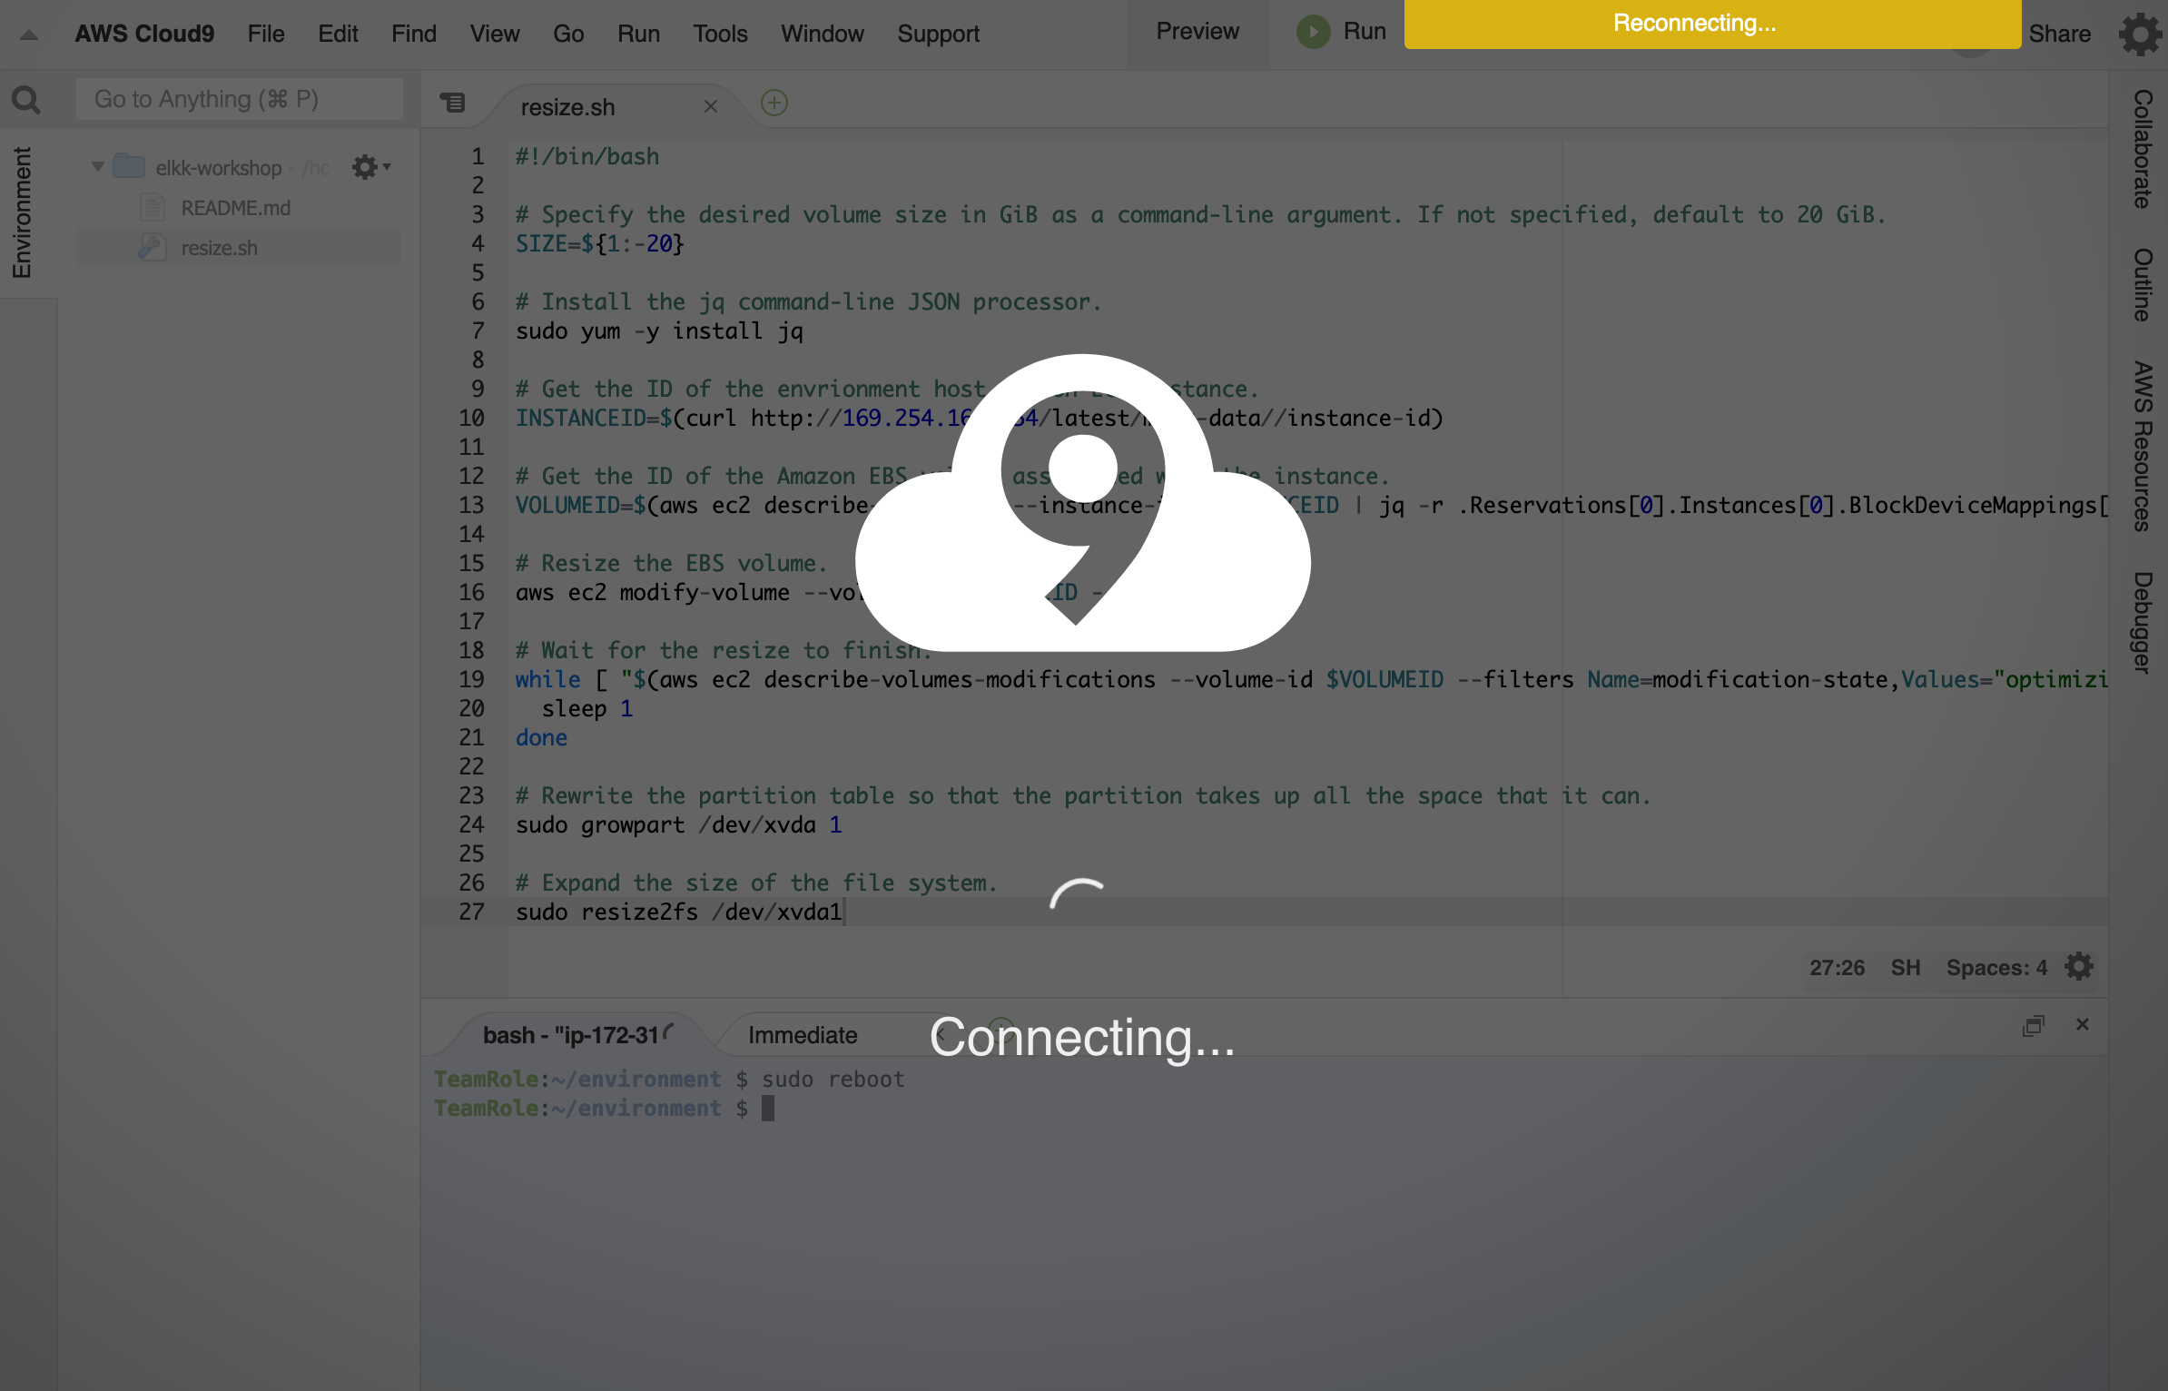
Task: Click the Share button
Action: (2059, 34)
